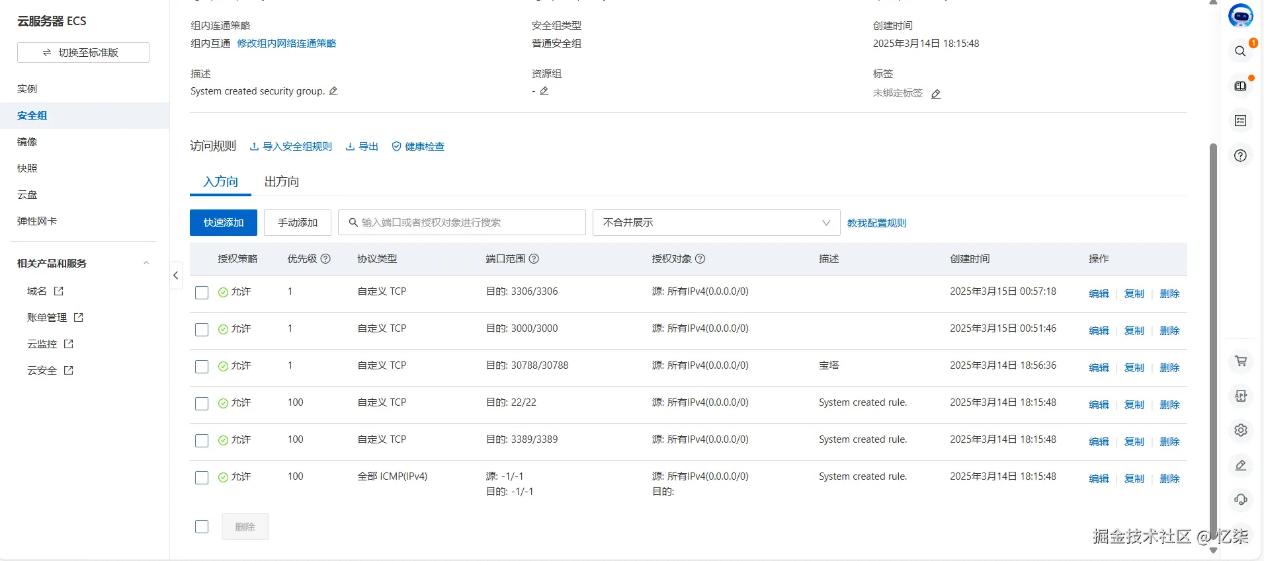The height and width of the screenshot is (561, 1264).
Task: Open the AI assistant robot icon
Action: click(1240, 16)
